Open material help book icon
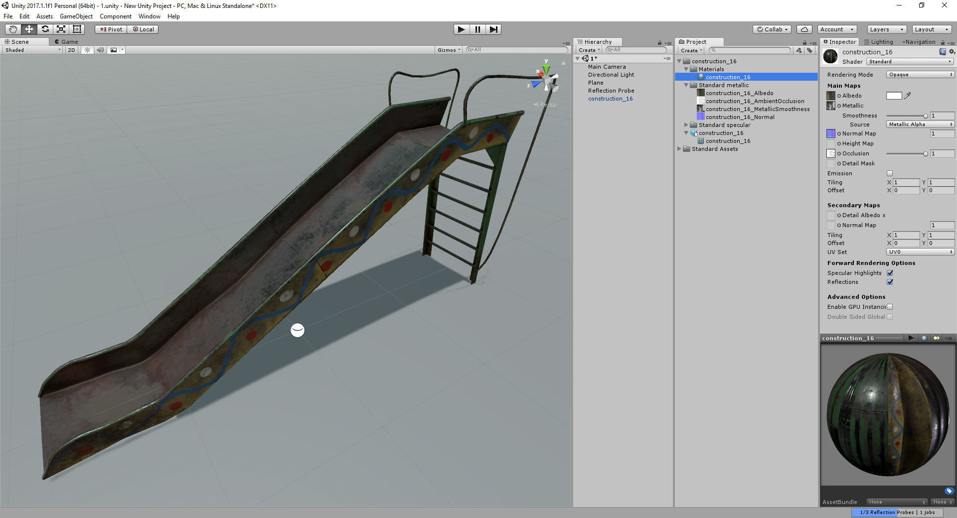 [x=943, y=52]
